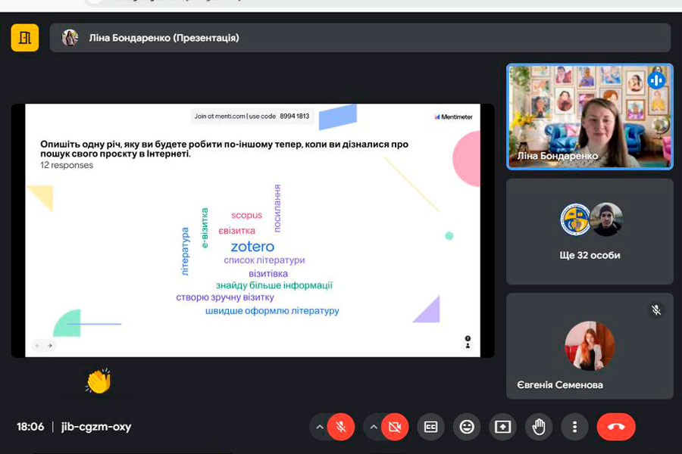Click the blue audio indicator on Ліна's tile

tap(656, 80)
